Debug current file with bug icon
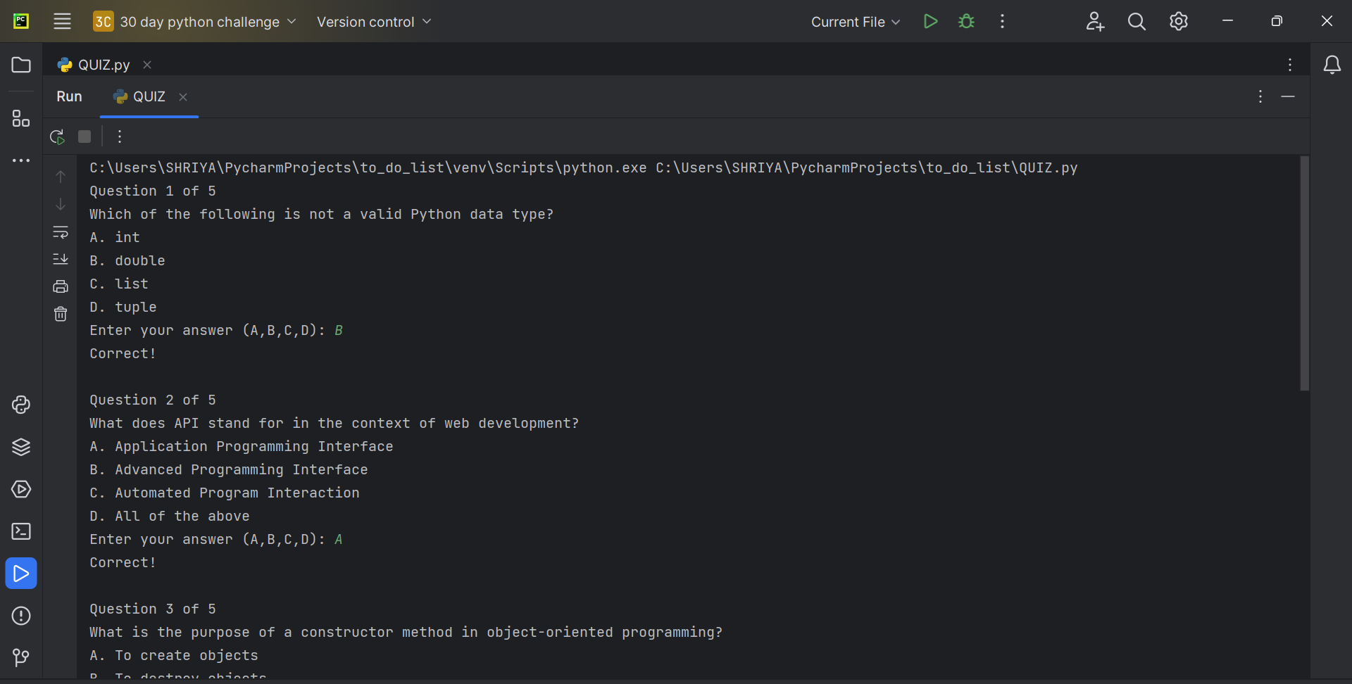 pyautogui.click(x=966, y=21)
